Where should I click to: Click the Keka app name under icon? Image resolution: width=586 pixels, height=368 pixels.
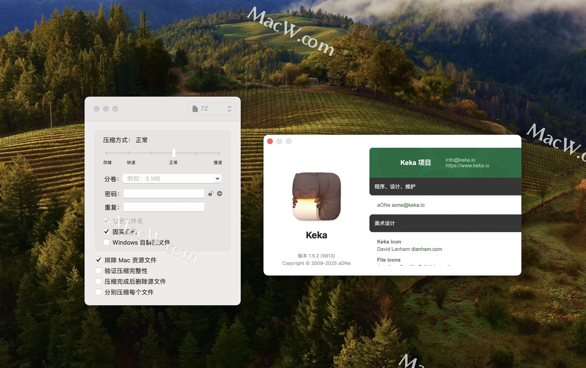click(317, 235)
